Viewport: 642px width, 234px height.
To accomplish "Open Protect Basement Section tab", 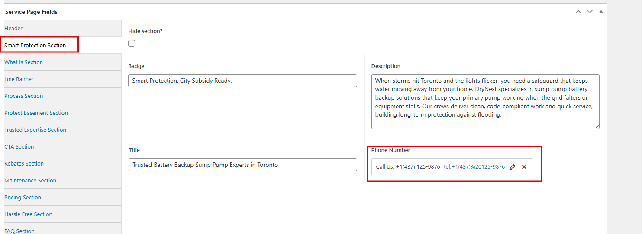I will point(36,113).
